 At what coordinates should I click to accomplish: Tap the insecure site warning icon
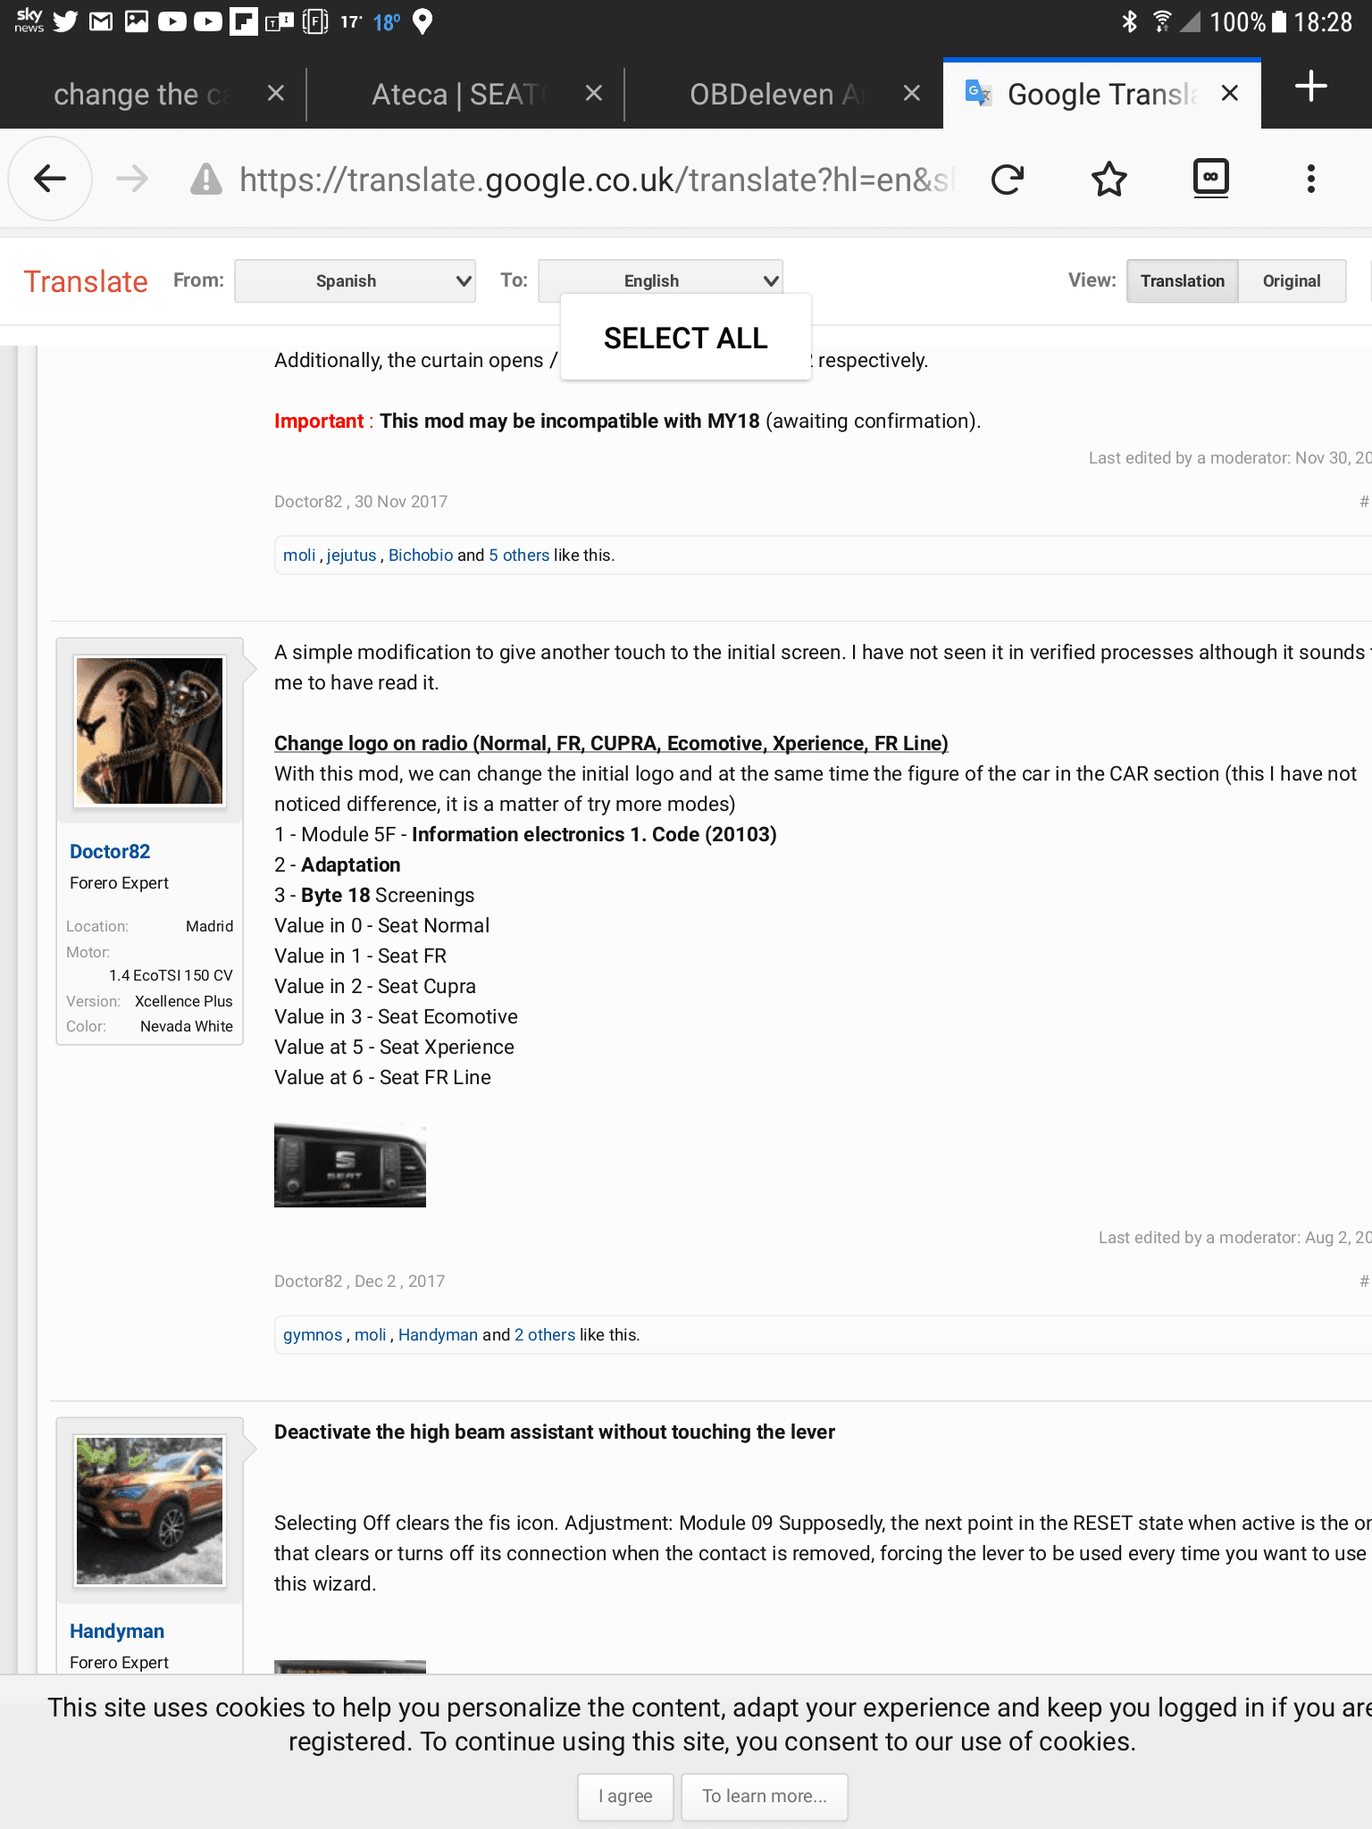click(206, 180)
